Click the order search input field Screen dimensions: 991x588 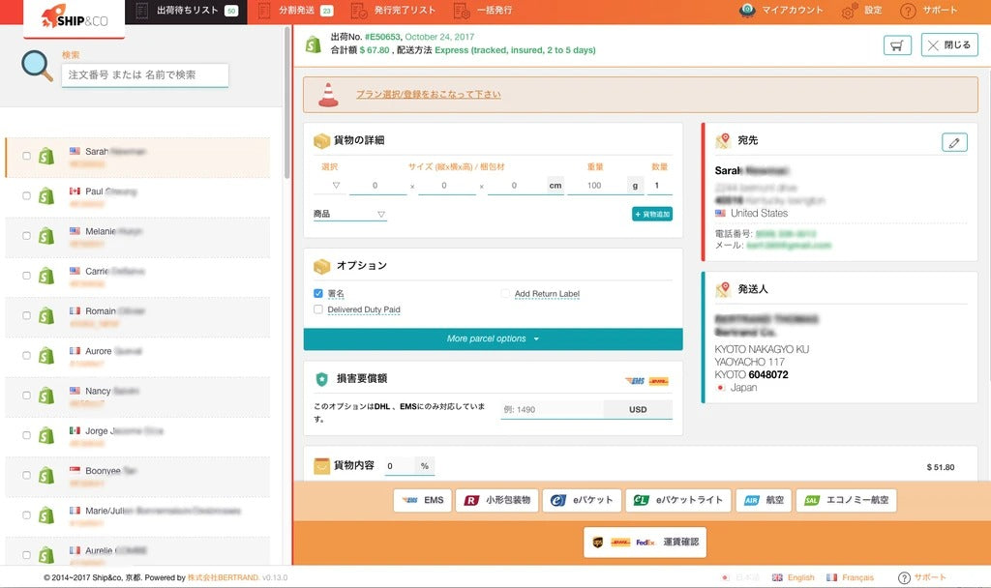point(144,74)
